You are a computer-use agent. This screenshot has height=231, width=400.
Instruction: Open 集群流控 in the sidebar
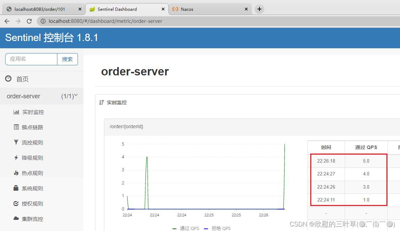tap(32, 219)
